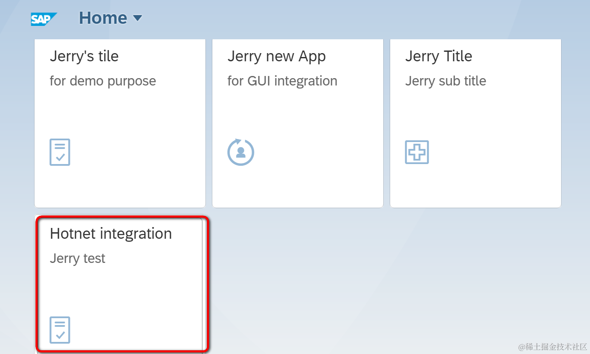Click the checklist icon on Jerry's tile
590x354 pixels.
pos(60,152)
